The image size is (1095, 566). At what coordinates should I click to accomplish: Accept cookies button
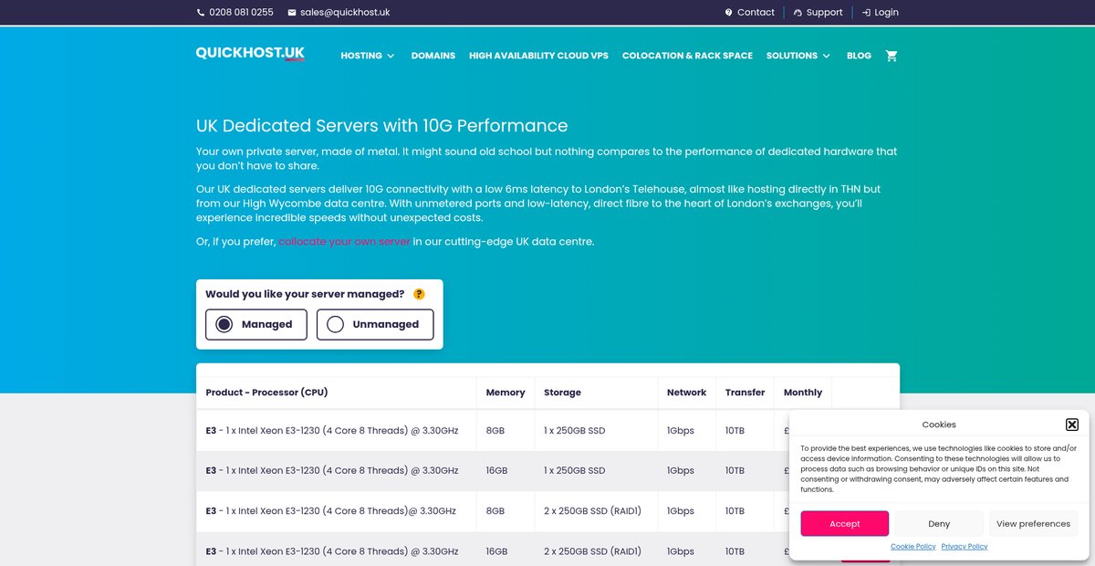point(845,524)
